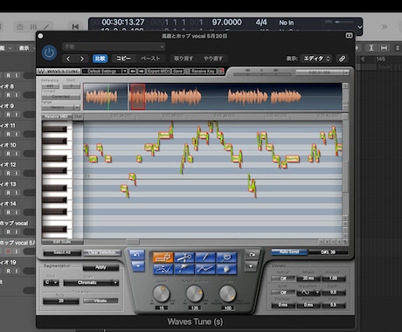402x332 pixels.
Task: Select the Pencil drawing tool
Action: 205,257
